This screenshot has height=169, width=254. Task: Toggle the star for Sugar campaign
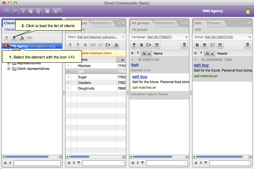(x=68, y=77)
